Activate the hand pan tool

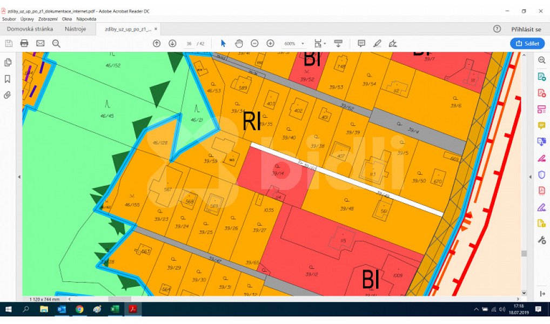239,44
